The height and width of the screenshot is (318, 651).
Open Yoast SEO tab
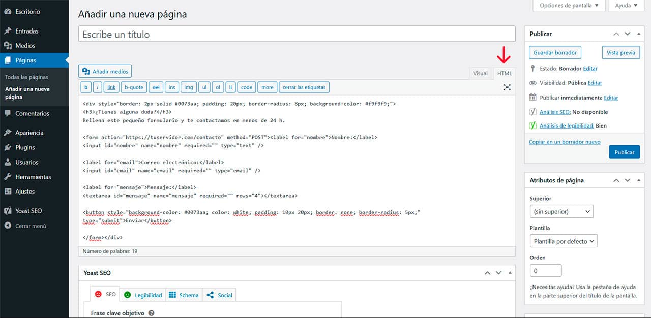(x=105, y=295)
